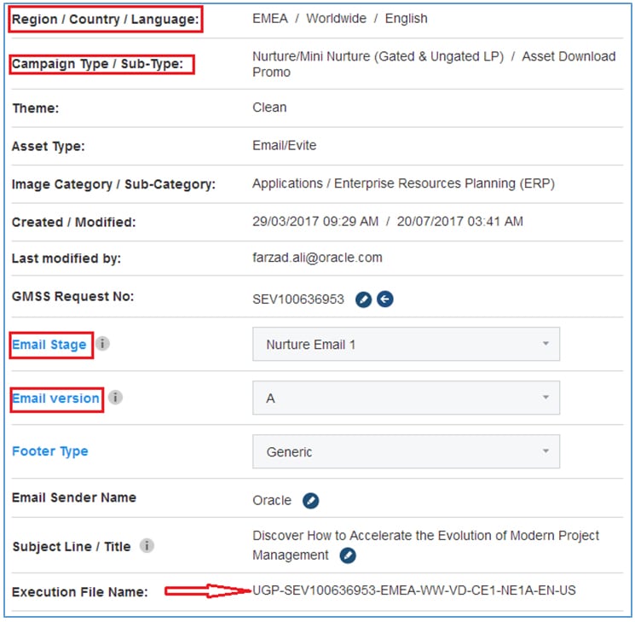The width and height of the screenshot is (635, 622).
Task: Click the info icon next to Email version
Action: tap(115, 398)
